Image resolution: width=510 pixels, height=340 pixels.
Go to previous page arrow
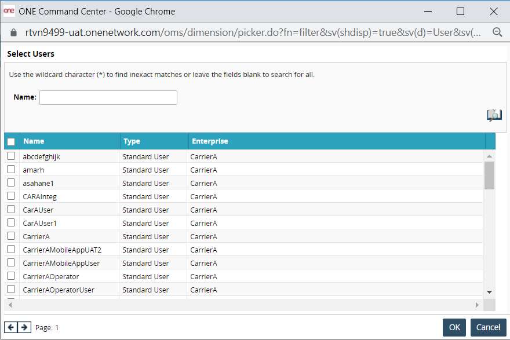tap(11, 327)
